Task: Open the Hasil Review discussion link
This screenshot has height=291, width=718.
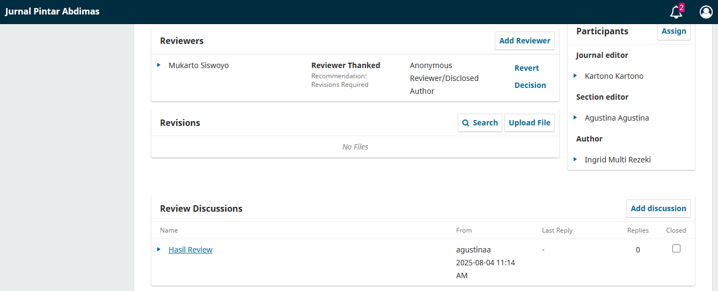Action: click(x=191, y=250)
